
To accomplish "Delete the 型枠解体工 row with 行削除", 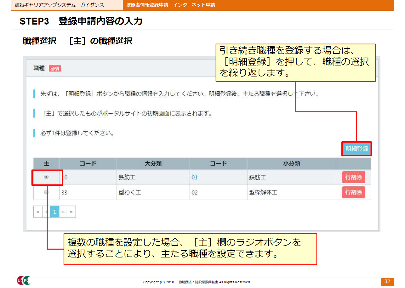I will (x=353, y=192).
